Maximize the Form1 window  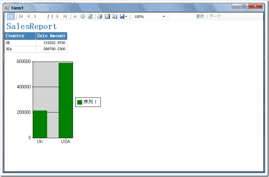[x=244, y=6]
